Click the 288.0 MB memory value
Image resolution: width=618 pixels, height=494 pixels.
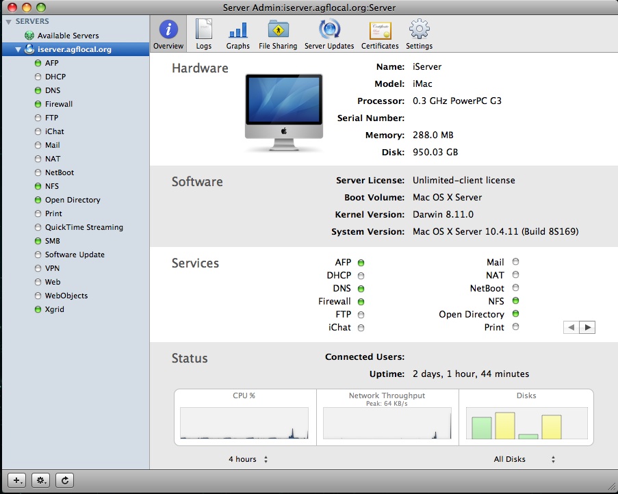433,135
